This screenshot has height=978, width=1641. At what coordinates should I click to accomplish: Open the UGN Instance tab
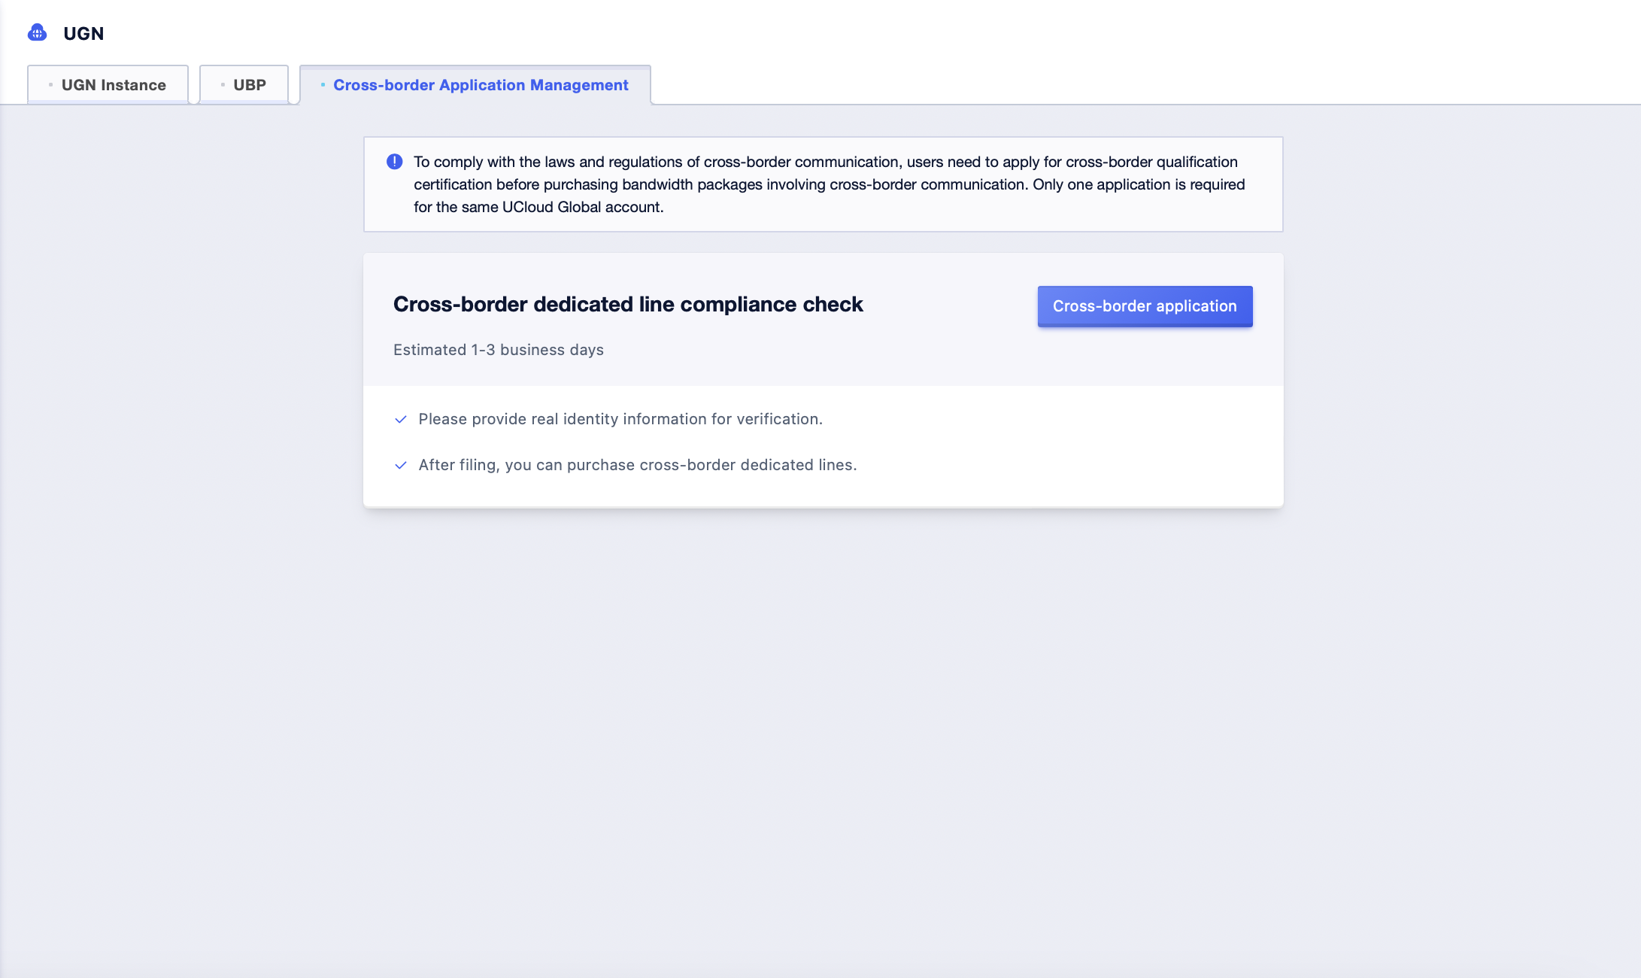(x=108, y=85)
